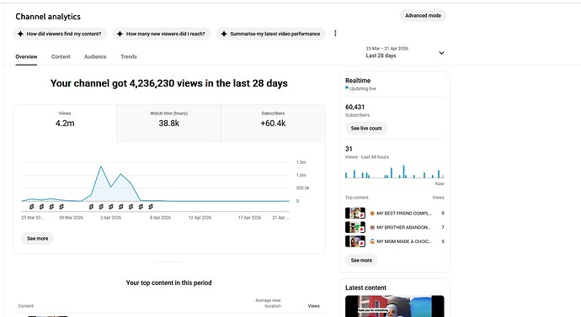Click the "25 Mar – 21 Apr 2026" date text
Viewport: 581px width, 317px height.
point(386,49)
